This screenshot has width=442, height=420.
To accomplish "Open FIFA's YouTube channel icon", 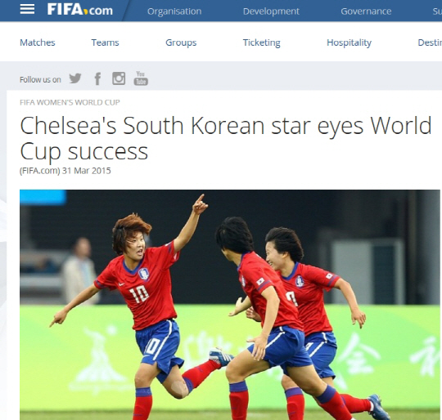I will click(141, 78).
